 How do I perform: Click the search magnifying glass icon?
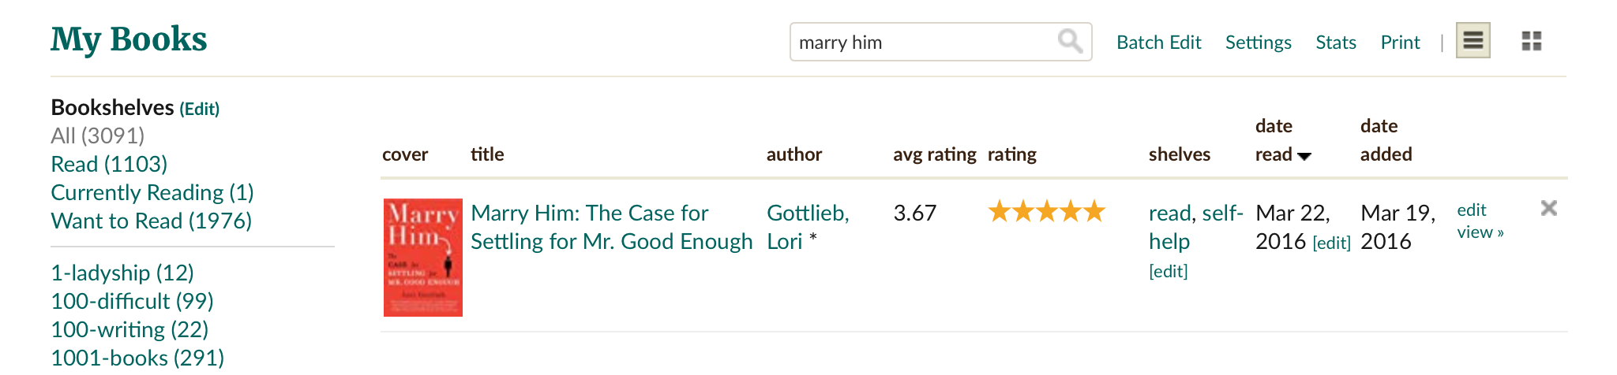pyautogui.click(x=1070, y=41)
